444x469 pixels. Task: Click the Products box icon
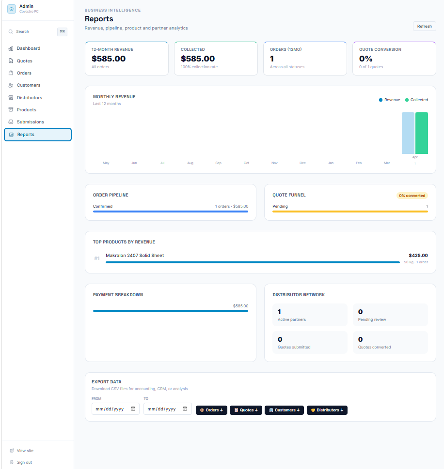pyautogui.click(x=11, y=110)
